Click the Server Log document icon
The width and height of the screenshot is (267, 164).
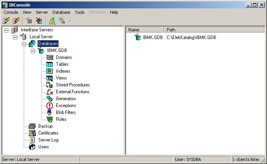point(32,140)
